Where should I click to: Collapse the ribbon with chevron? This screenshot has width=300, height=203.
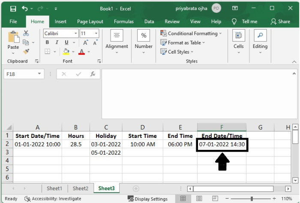coord(294,62)
